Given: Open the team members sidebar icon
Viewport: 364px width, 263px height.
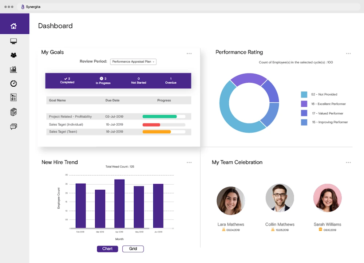Looking at the screenshot, I should pyautogui.click(x=13, y=55).
